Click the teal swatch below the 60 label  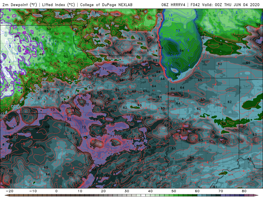tap(200, 195)
